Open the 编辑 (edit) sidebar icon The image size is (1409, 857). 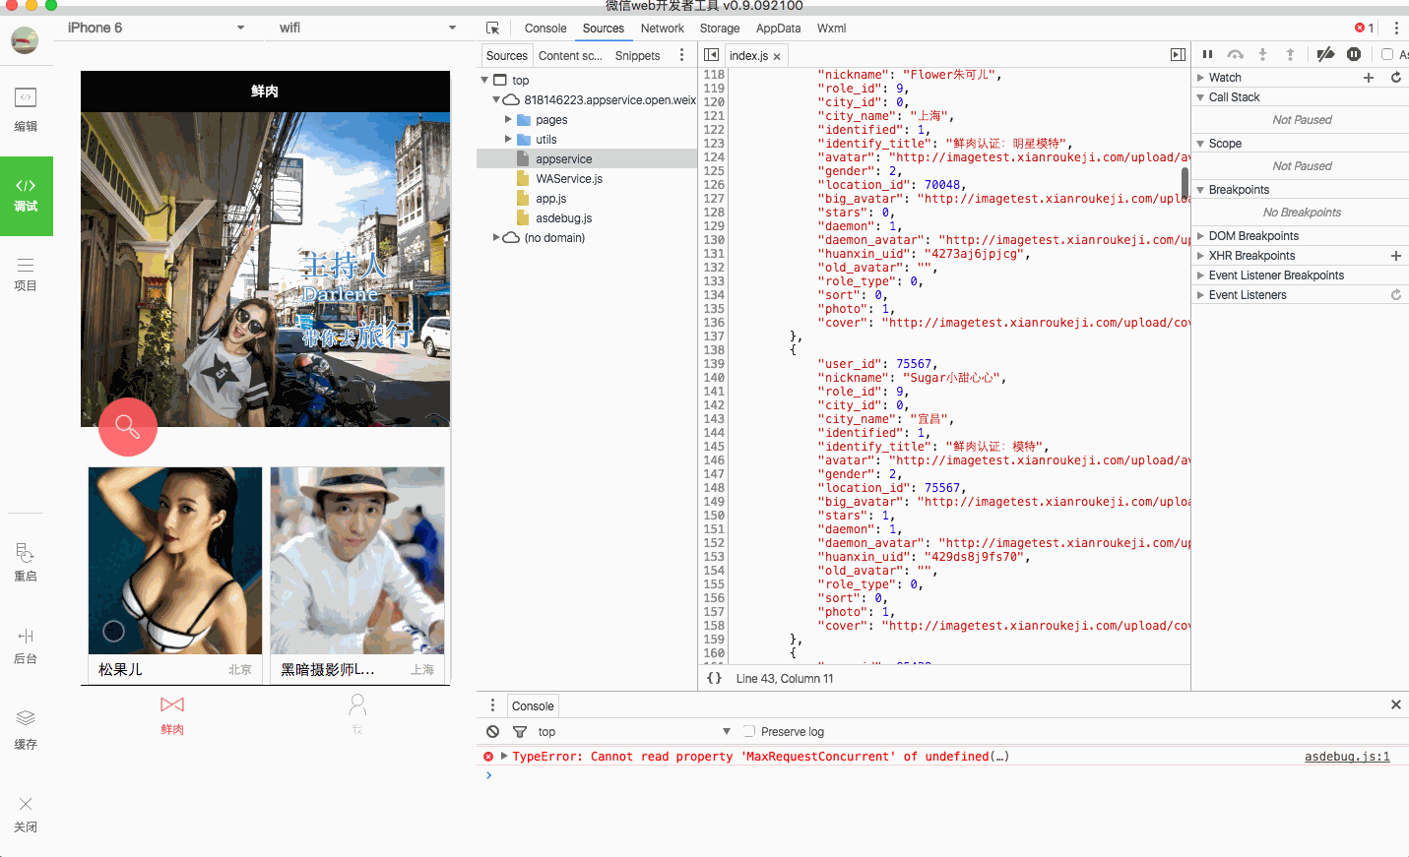[26, 109]
